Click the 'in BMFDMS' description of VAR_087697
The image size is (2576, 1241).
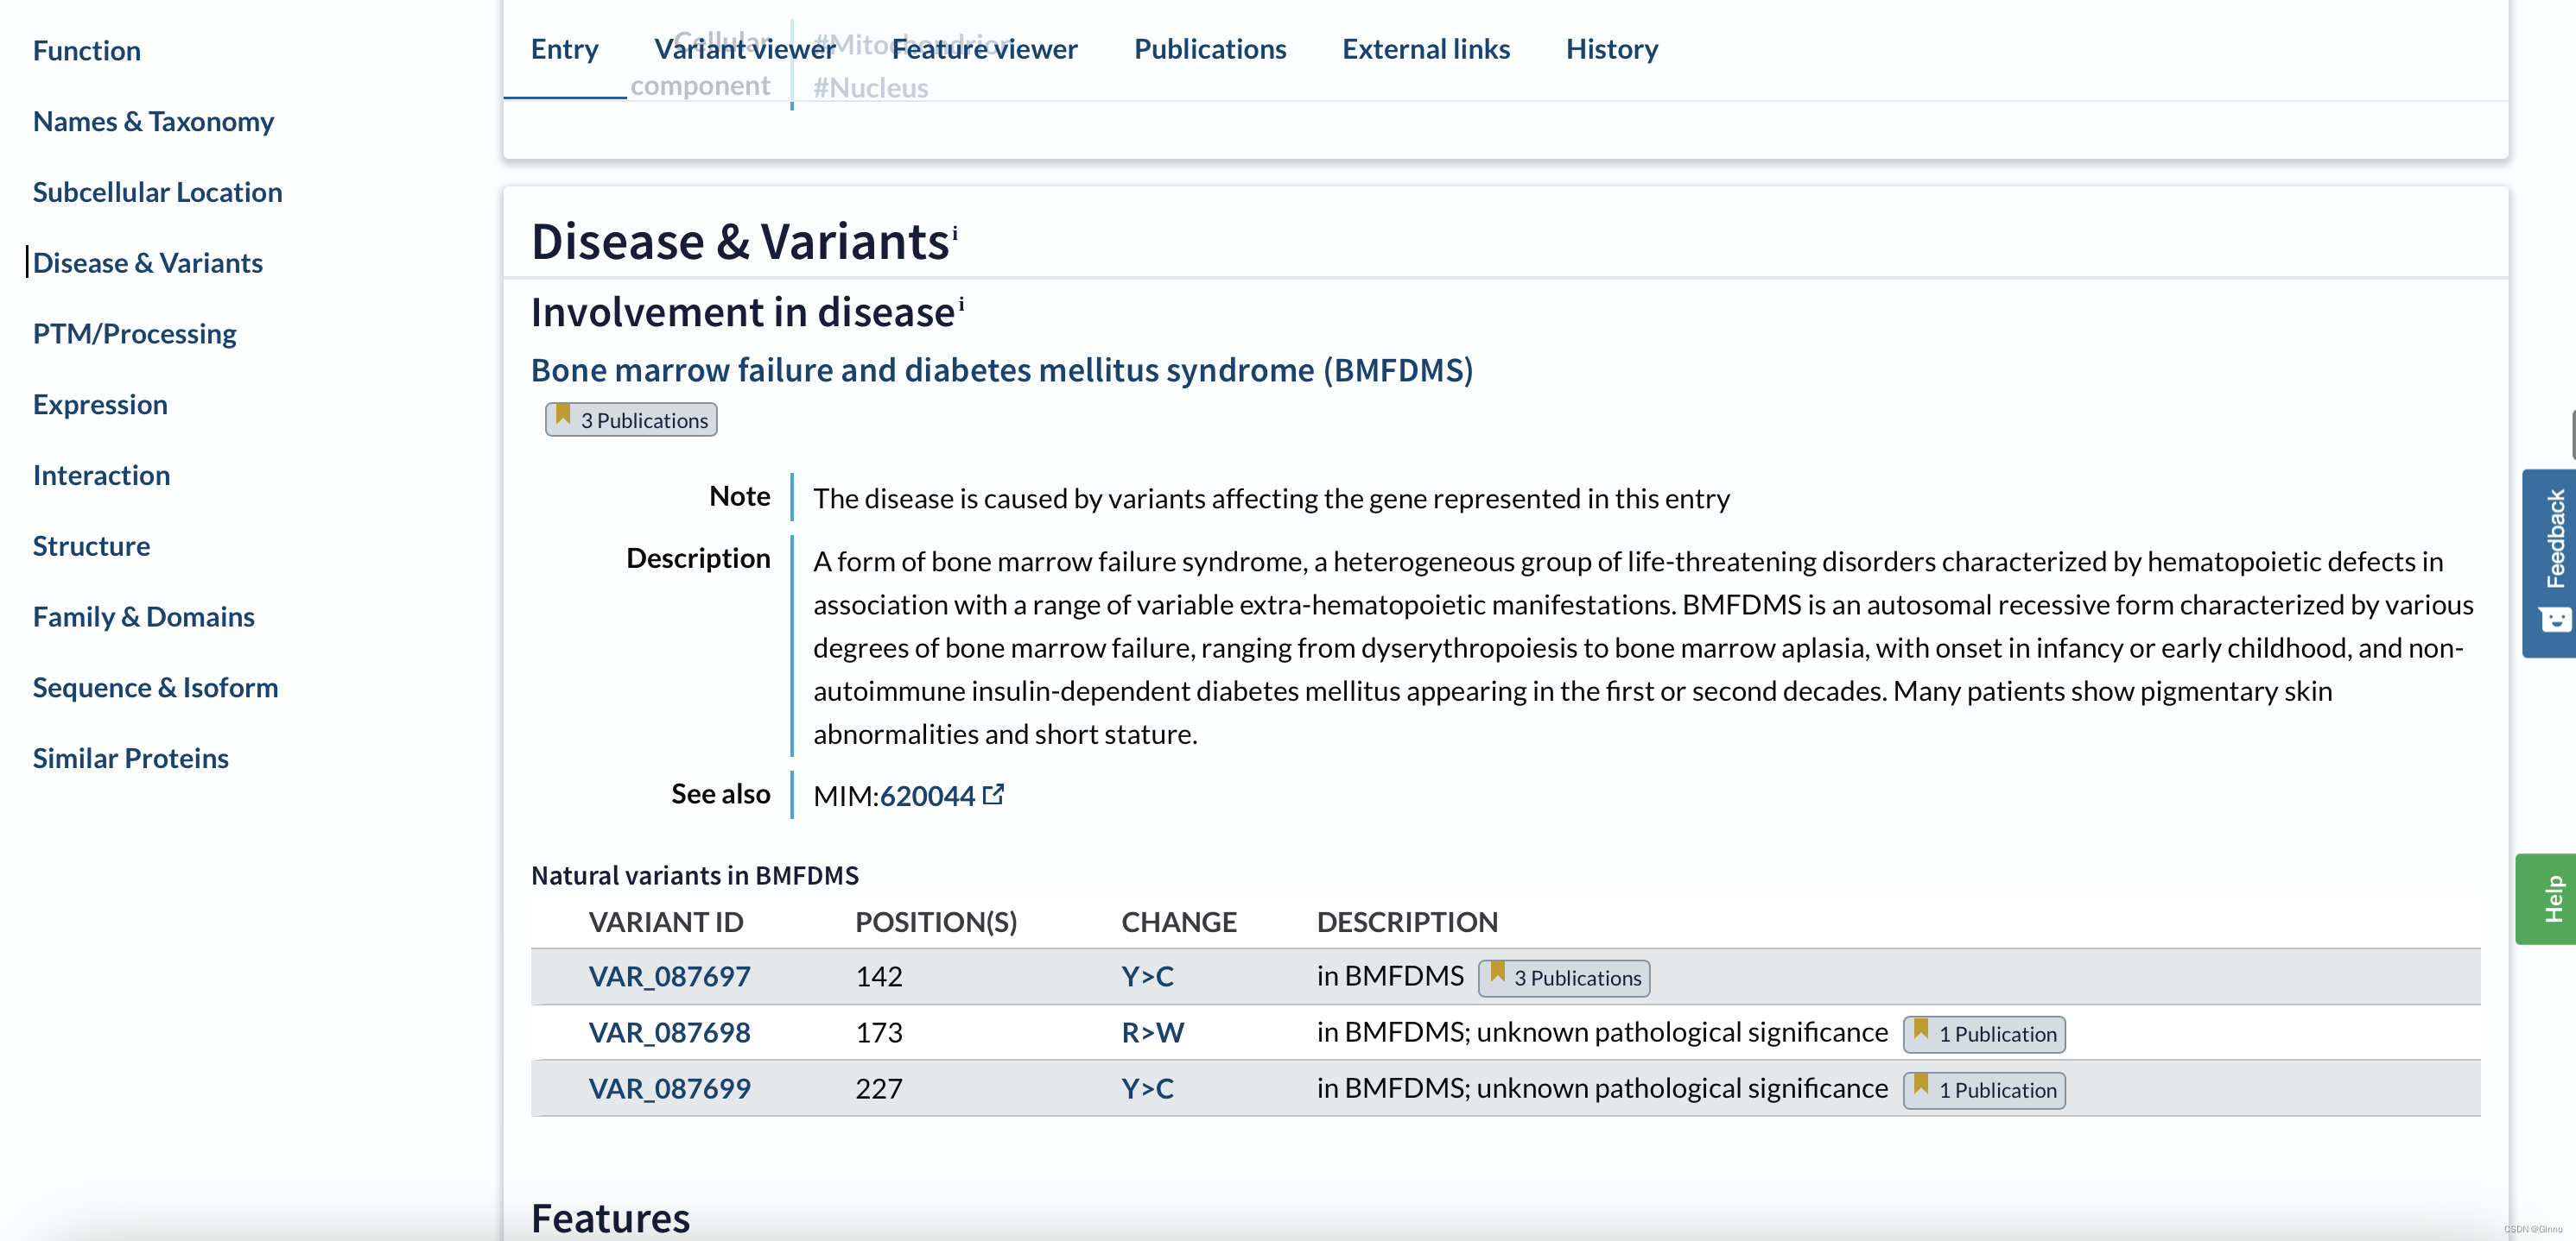point(1390,975)
